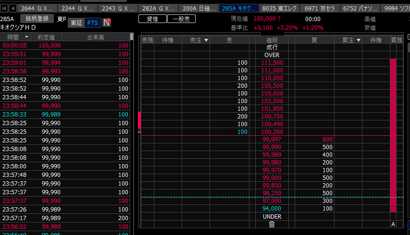The image size is (410, 235).
Task: Open the 8035 東エレク tab
Action: point(279,8)
